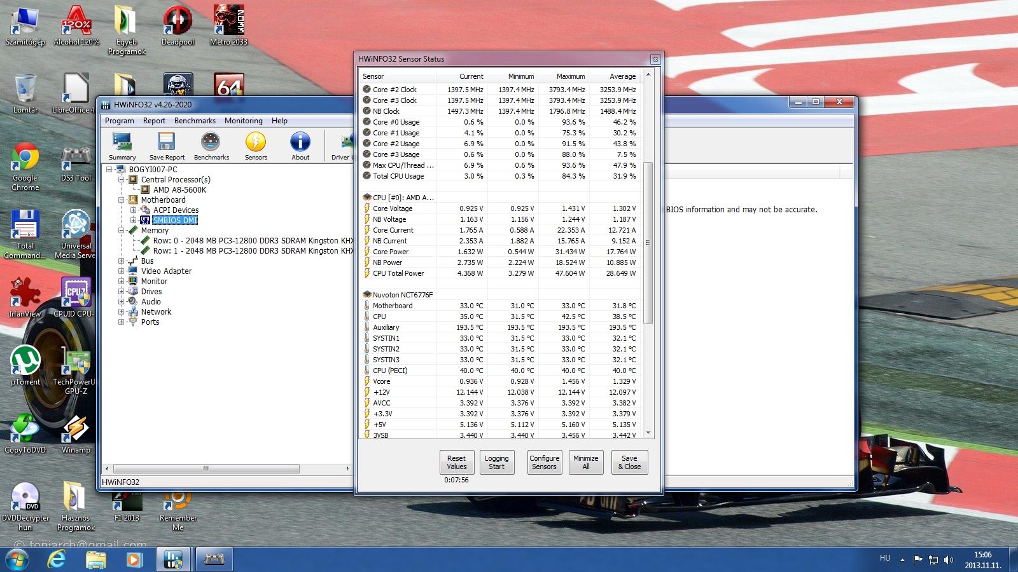Open the CPUID CPU-Z shortcut
1018x572 pixels.
(x=76, y=298)
